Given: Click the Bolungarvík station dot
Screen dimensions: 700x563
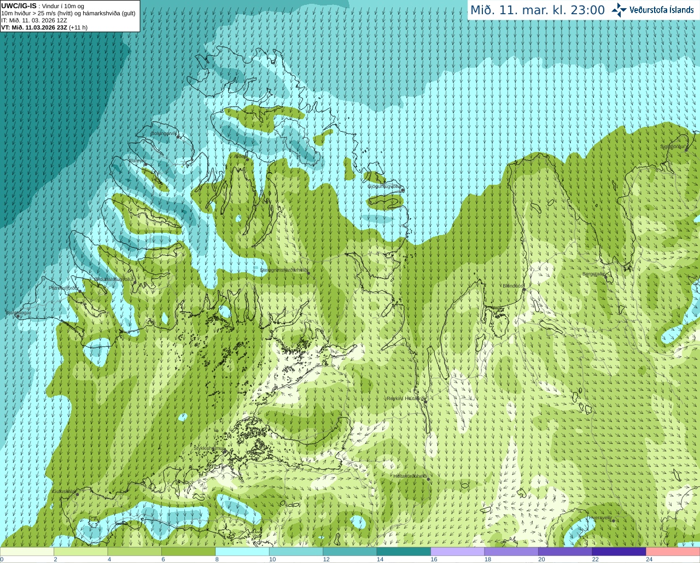Looking at the screenshot, I should tap(178, 137).
